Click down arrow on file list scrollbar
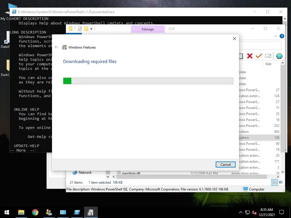Image resolution: width=291 pixels, height=218 pixels. tap(282, 172)
